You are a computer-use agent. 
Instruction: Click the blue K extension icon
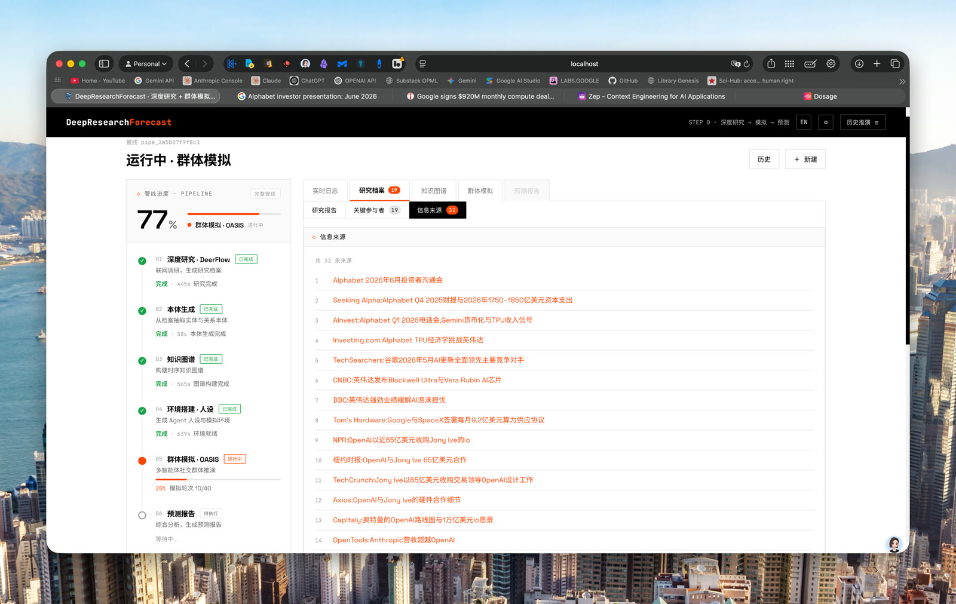232,63
